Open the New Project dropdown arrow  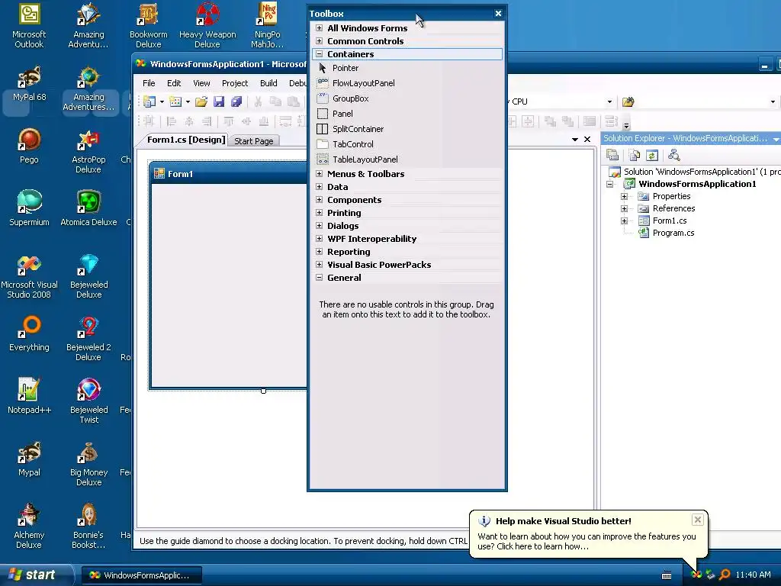point(162,101)
